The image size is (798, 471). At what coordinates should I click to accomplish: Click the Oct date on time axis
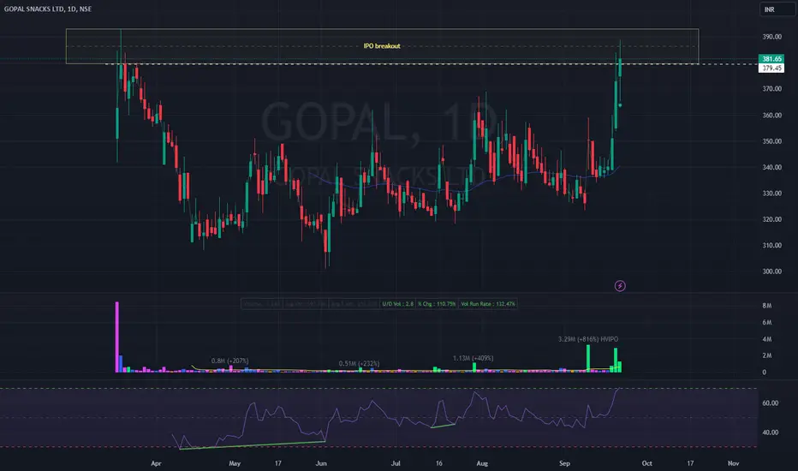pos(646,463)
